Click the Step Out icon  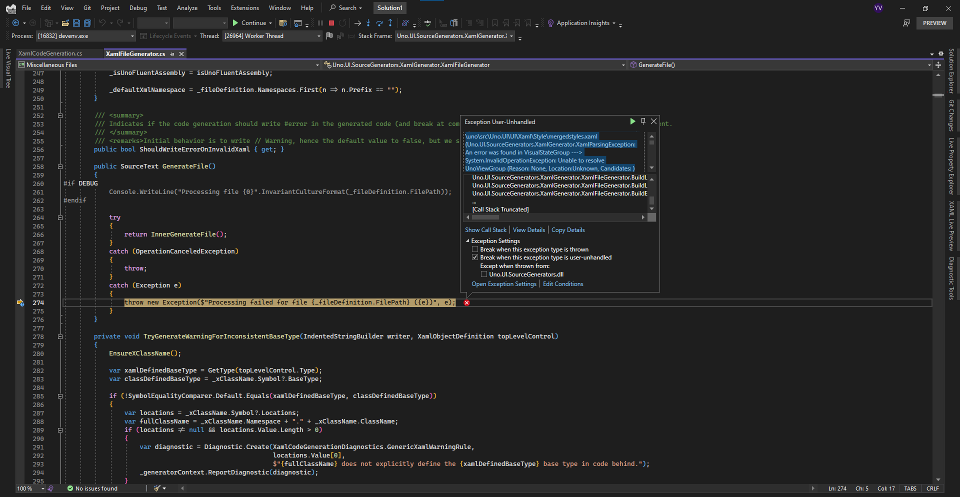pyautogui.click(x=391, y=22)
